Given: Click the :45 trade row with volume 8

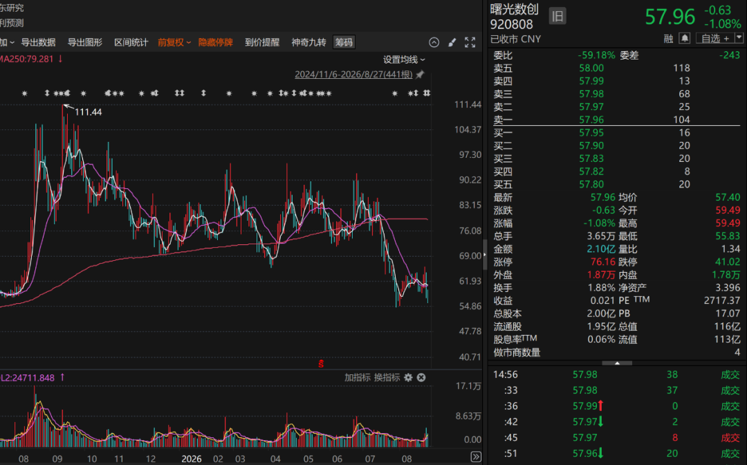Looking at the screenshot, I should (617, 437).
